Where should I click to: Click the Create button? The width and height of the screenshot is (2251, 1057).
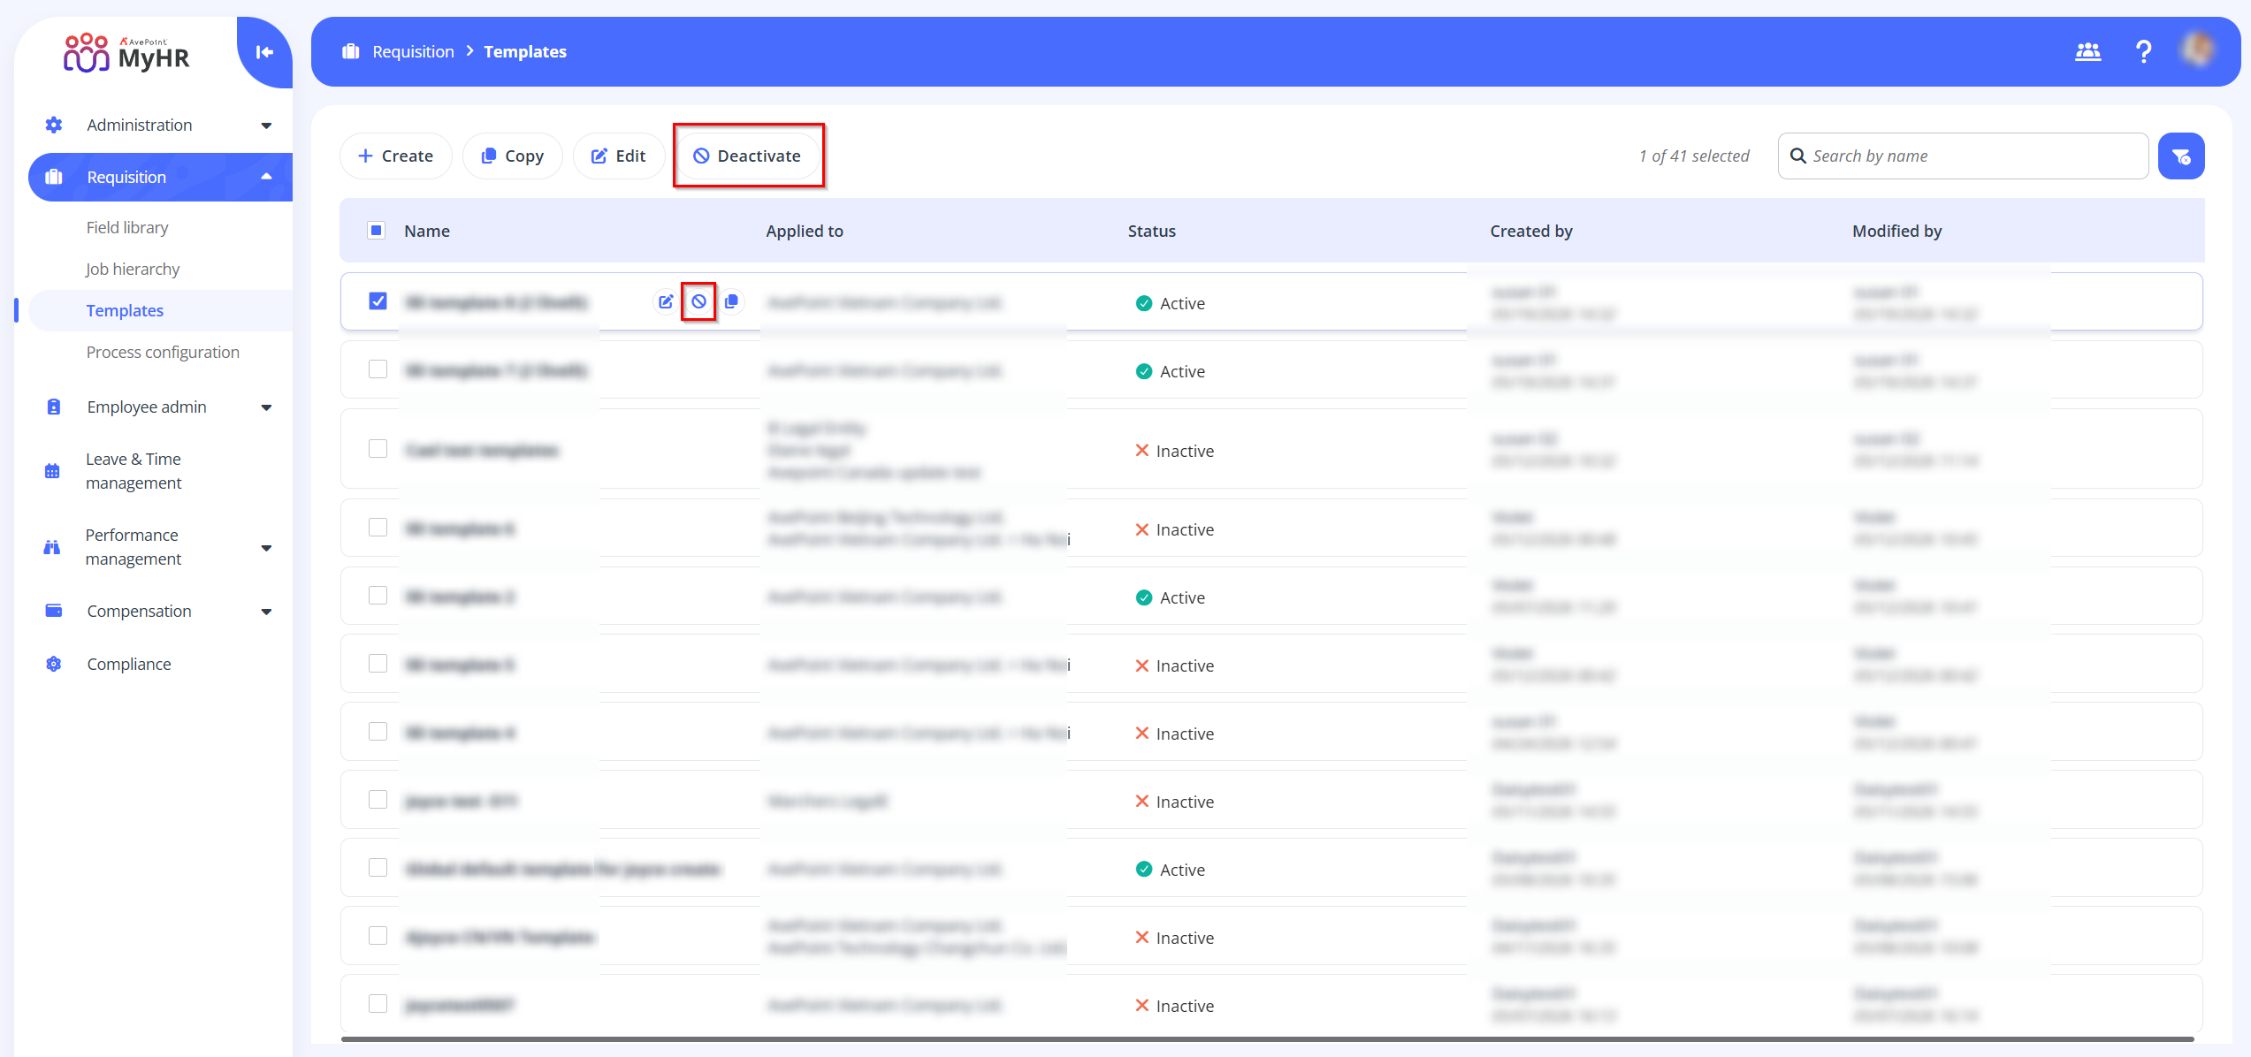pos(395,156)
